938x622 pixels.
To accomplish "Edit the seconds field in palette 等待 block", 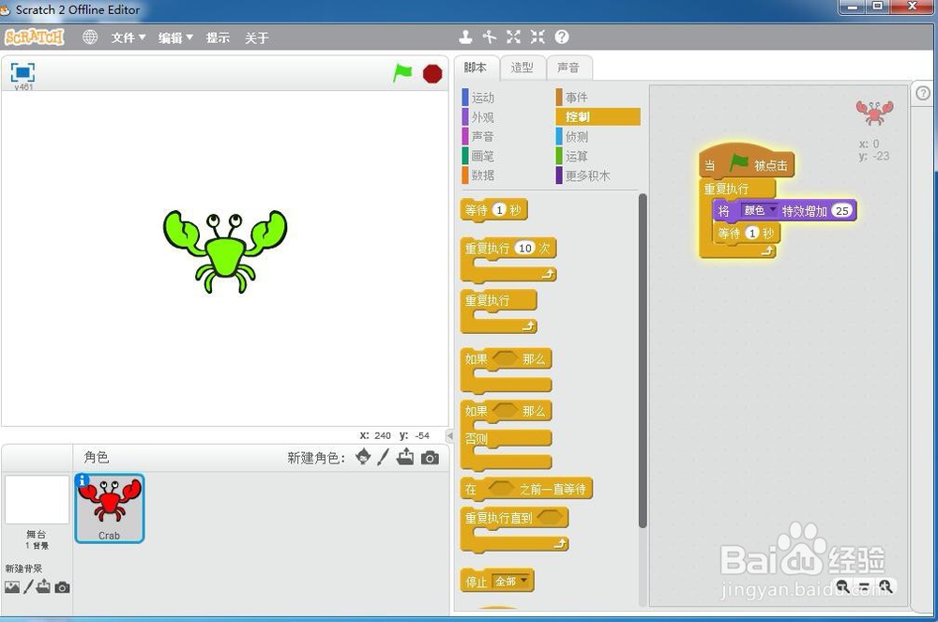I will point(499,210).
